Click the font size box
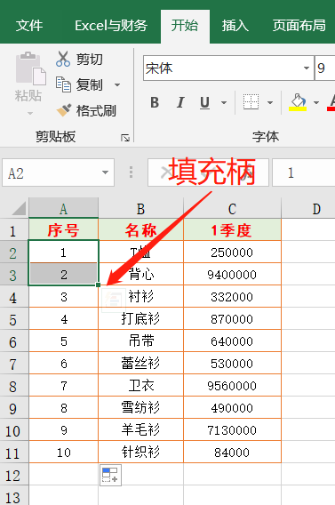 pyautogui.click(x=324, y=68)
